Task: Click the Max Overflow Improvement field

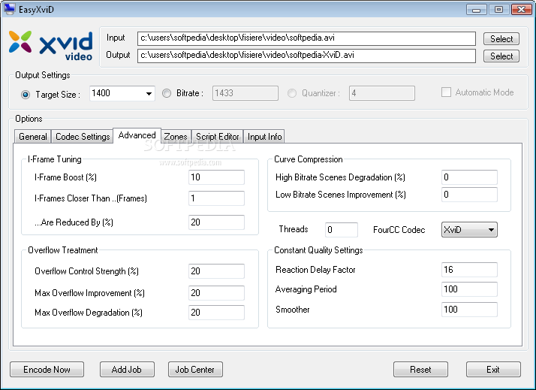Action: [216, 293]
